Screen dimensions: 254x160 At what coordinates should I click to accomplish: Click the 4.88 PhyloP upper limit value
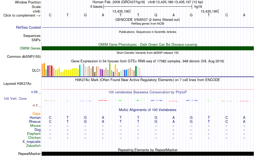coord(34,92)
